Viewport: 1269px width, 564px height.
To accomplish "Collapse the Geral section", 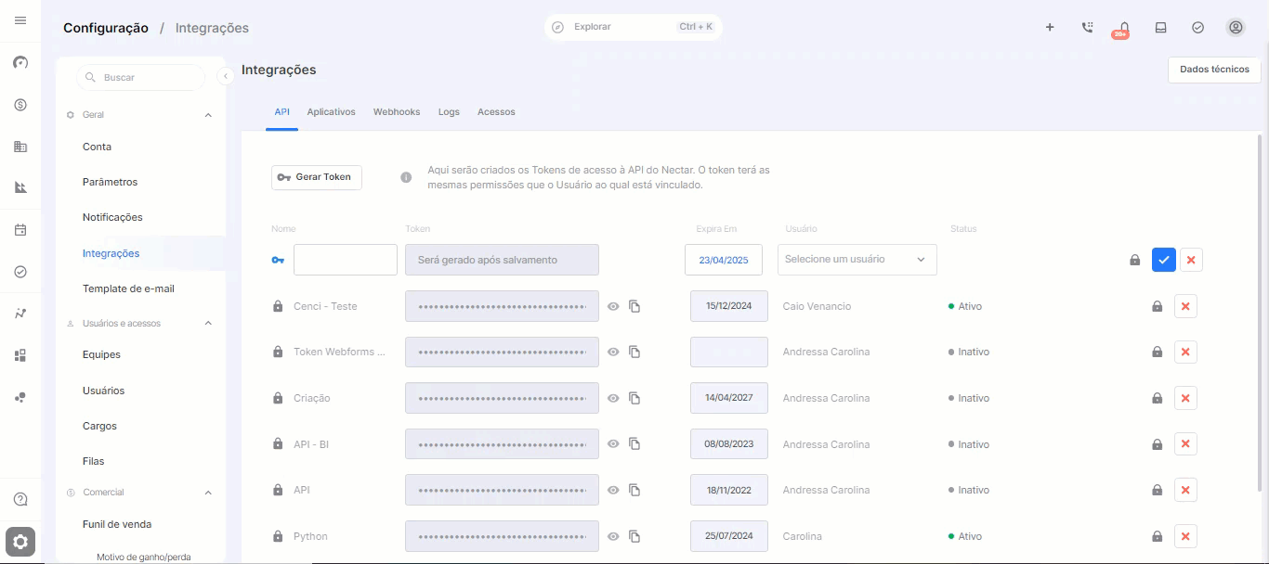I will (x=208, y=115).
